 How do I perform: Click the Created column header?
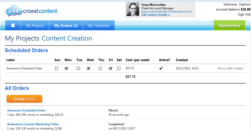(x=182, y=60)
